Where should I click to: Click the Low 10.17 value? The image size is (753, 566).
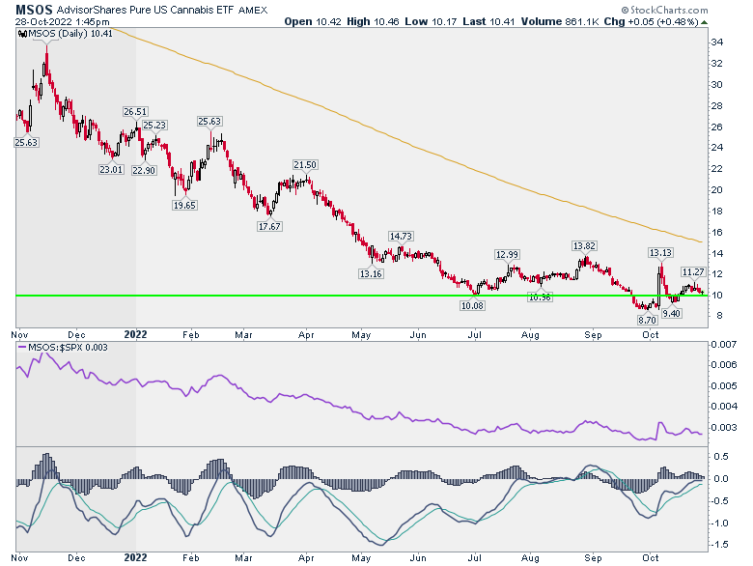(431, 21)
